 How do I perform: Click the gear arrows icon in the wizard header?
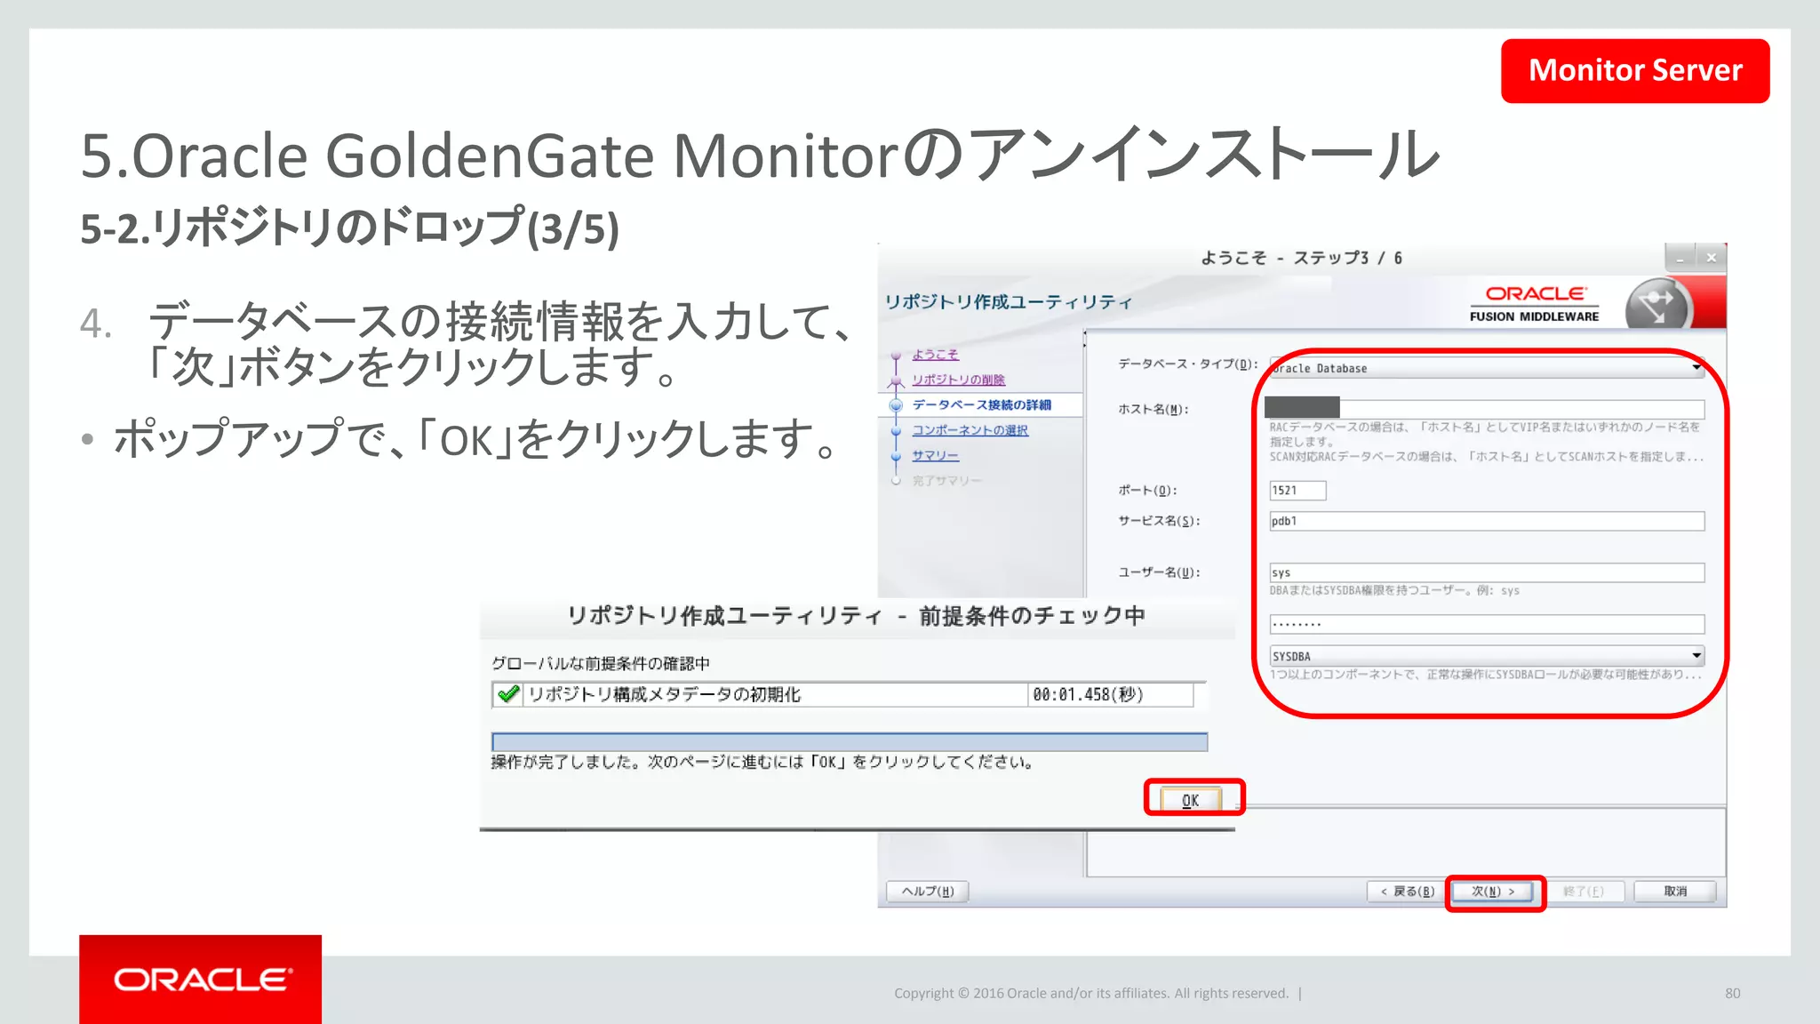coord(1658,305)
